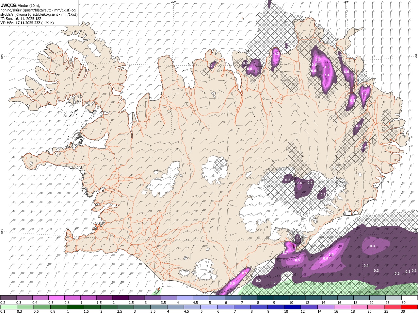Select the dark teal 8 swatch in upper legend

[x=265, y=297]
